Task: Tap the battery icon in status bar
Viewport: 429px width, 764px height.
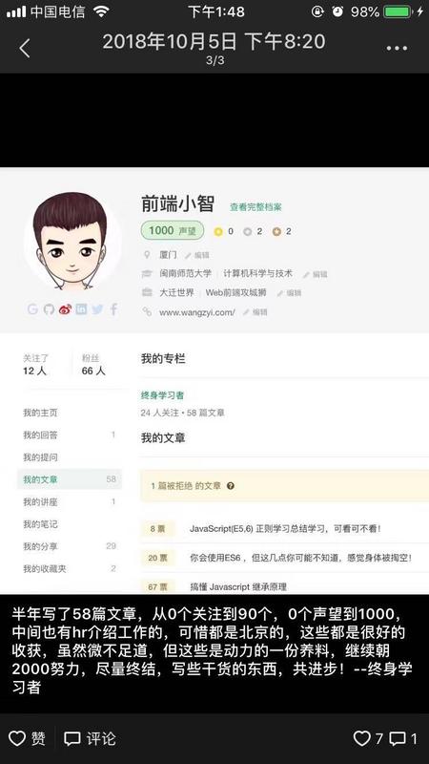Action: point(398,11)
